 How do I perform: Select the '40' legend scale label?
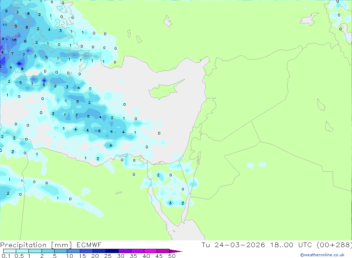click(x=146, y=256)
